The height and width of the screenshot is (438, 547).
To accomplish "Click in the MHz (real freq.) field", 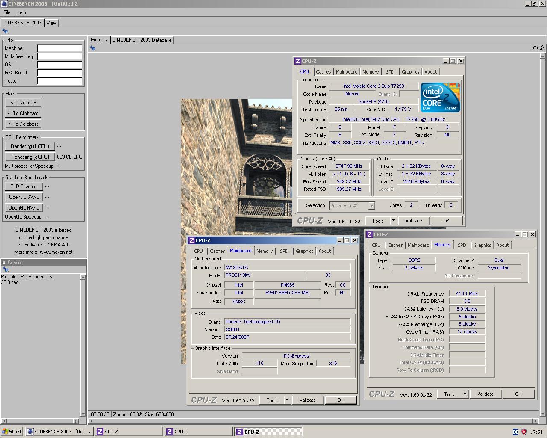I will pos(59,56).
